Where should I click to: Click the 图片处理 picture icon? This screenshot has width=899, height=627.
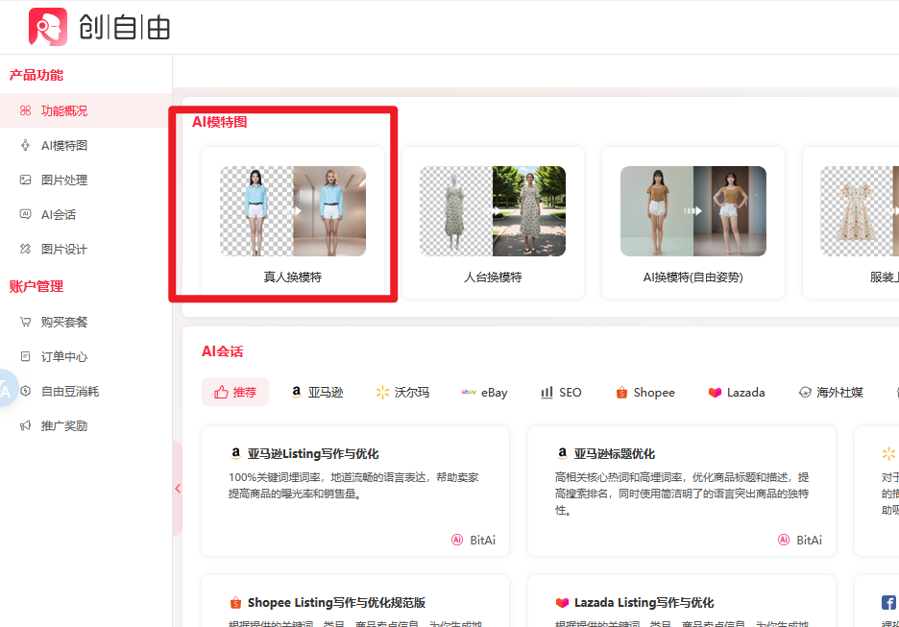coord(25,180)
